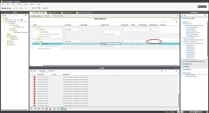Collapse the ESM2 group row in task table
This screenshot has width=209, height=113.
point(34,39)
